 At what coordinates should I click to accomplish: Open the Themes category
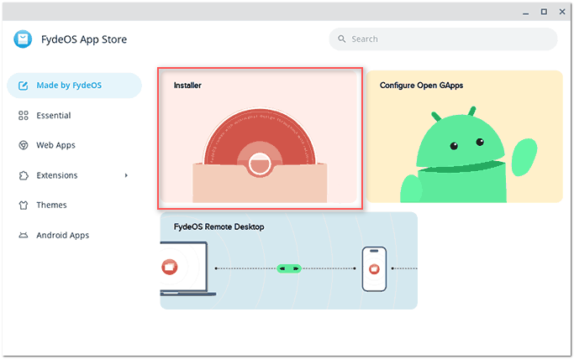(x=74, y=205)
